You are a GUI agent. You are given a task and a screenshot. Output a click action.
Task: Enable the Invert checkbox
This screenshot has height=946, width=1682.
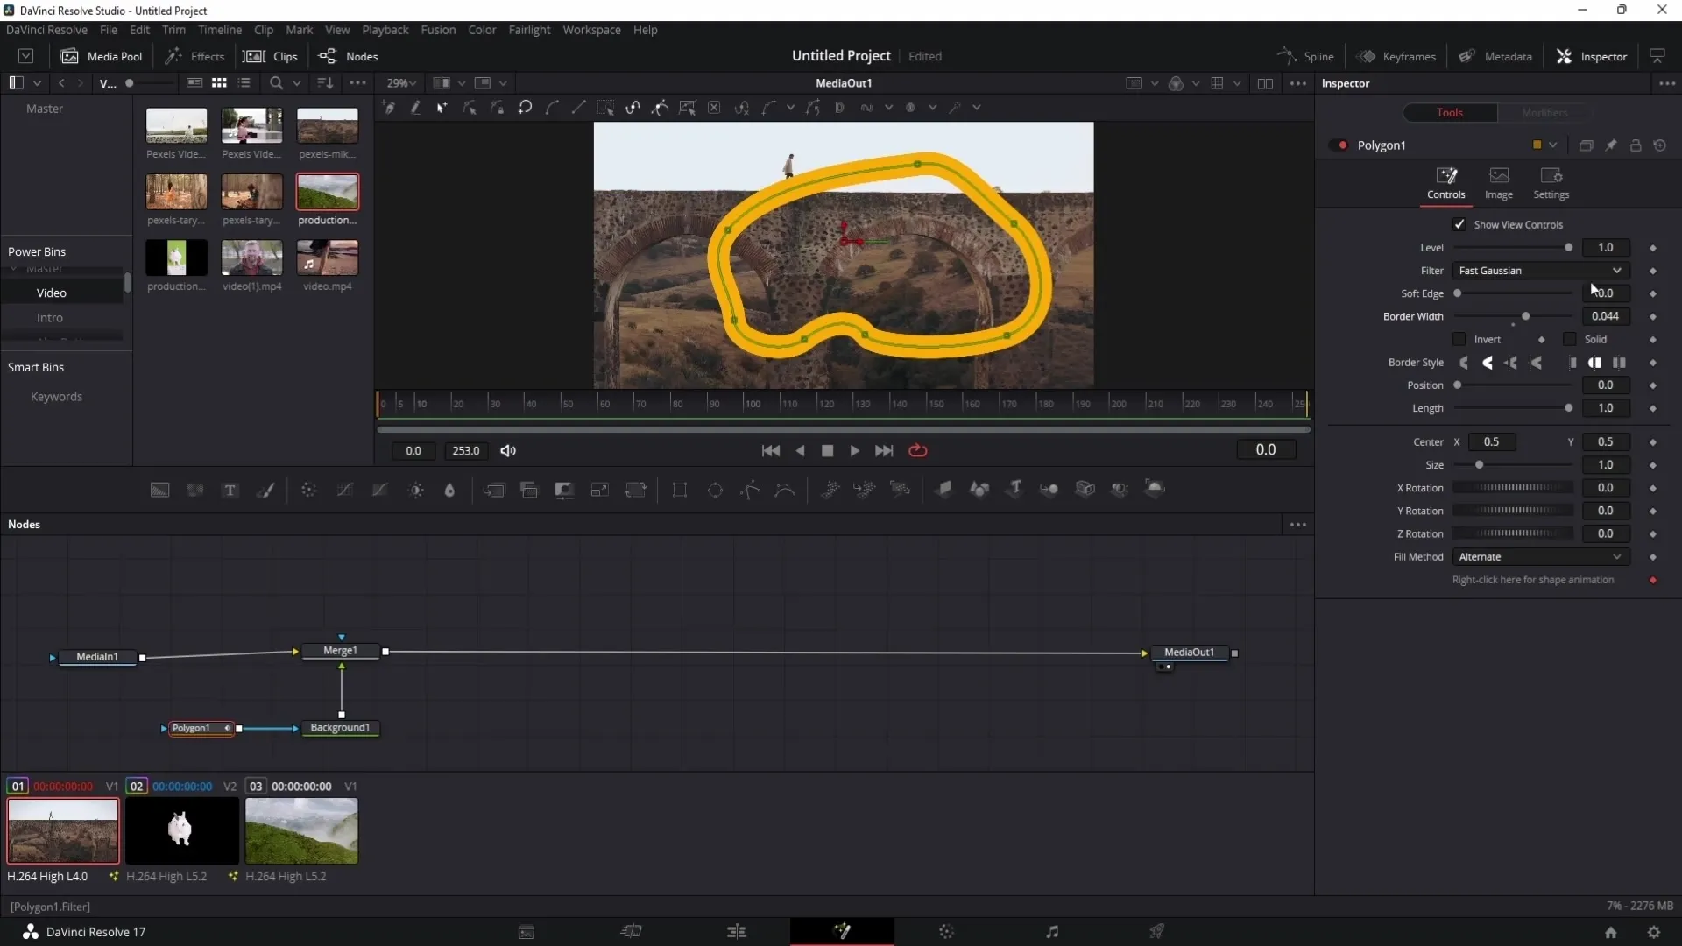pos(1459,339)
